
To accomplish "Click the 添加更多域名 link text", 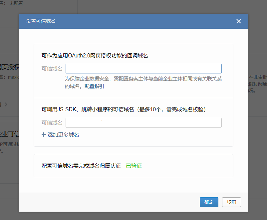I will point(63,135).
